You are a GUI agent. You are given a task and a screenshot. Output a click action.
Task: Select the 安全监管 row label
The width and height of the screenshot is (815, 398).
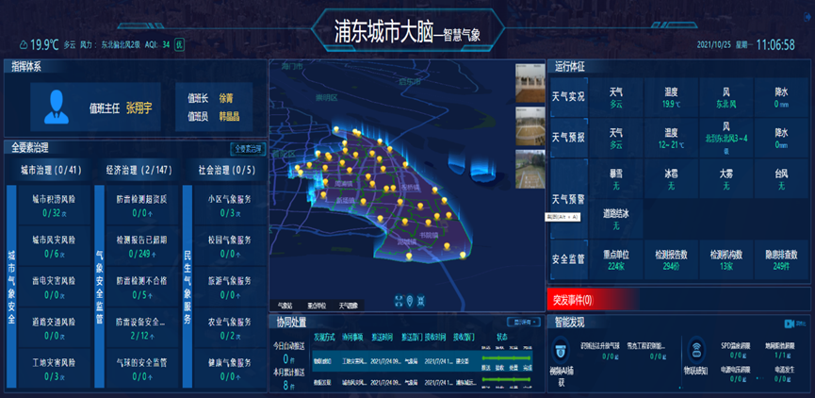568,259
